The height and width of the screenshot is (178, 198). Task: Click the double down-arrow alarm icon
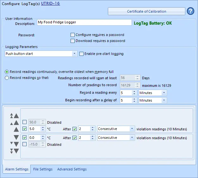pos(14,144)
